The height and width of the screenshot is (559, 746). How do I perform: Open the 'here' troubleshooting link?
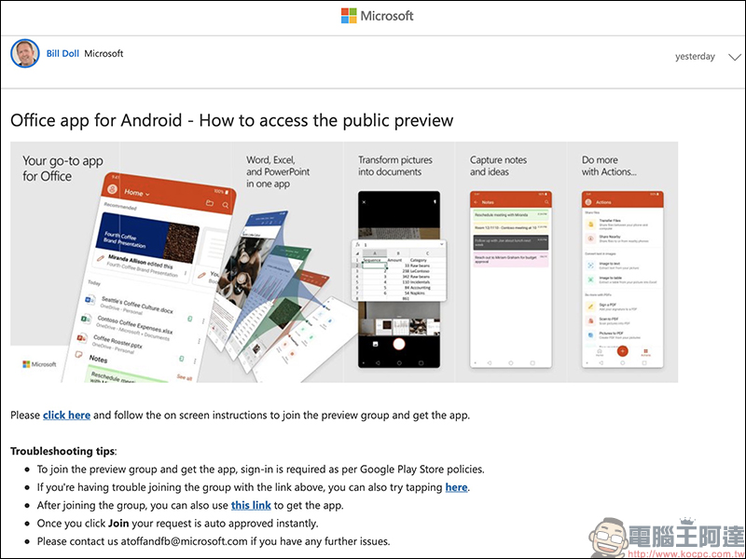tap(456, 487)
